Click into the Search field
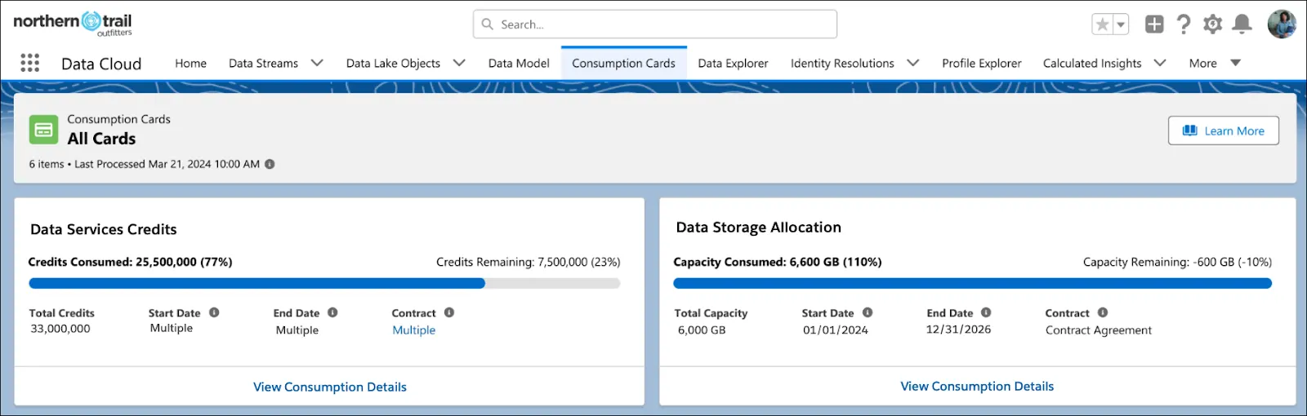This screenshot has width=1307, height=416. [x=655, y=24]
